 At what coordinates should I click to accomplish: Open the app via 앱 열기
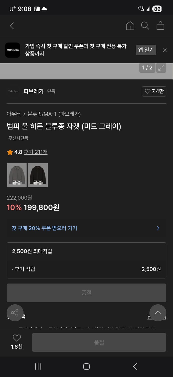[146, 50]
